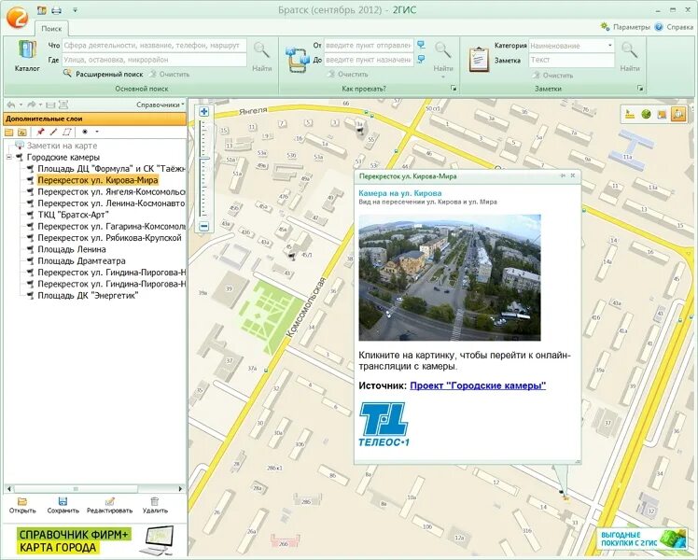Click the Найти magnifier in Как проехать section

(x=443, y=50)
